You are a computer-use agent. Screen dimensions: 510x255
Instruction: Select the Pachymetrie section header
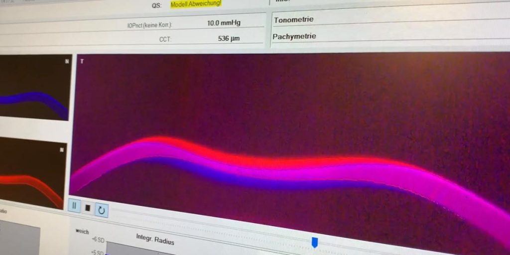[294, 36]
